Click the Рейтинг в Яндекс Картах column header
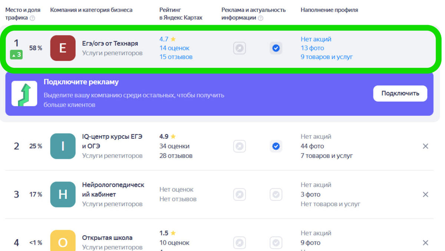This screenshot has width=445, height=251. (181, 14)
